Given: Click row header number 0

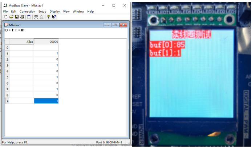Looking at the screenshot, I should point(7,48).
